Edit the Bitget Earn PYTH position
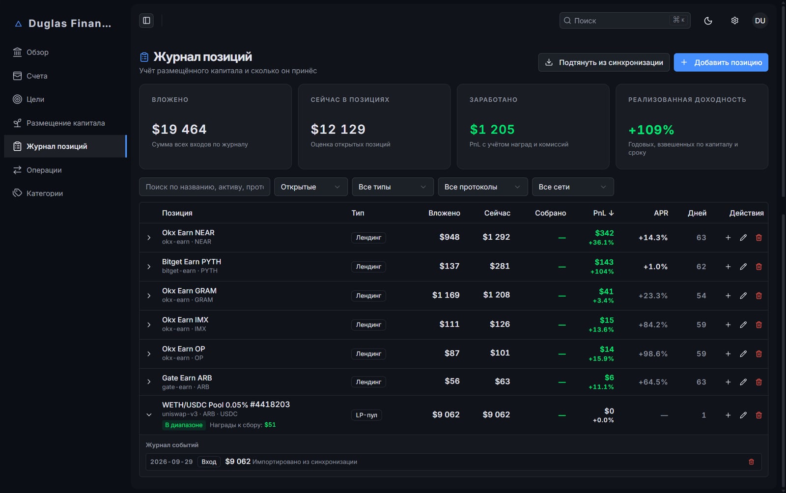The width and height of the screenshot is (786, 493). click(743, 267)
